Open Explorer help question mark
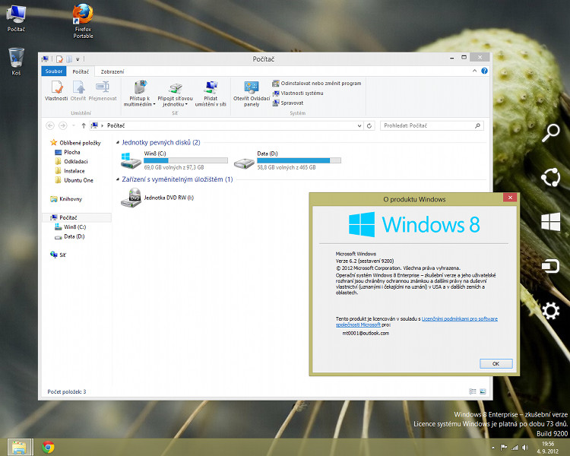The width and height of the screenshot is (570, 456). click(484, 71)
